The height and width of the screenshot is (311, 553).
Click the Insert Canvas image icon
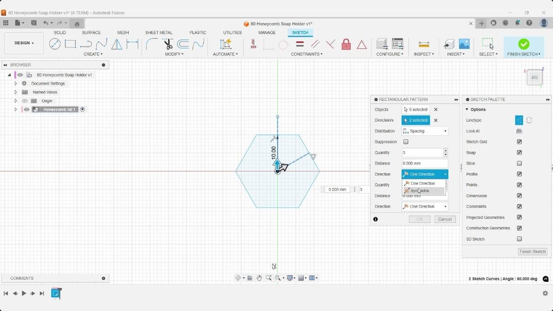tap(464, 44)
